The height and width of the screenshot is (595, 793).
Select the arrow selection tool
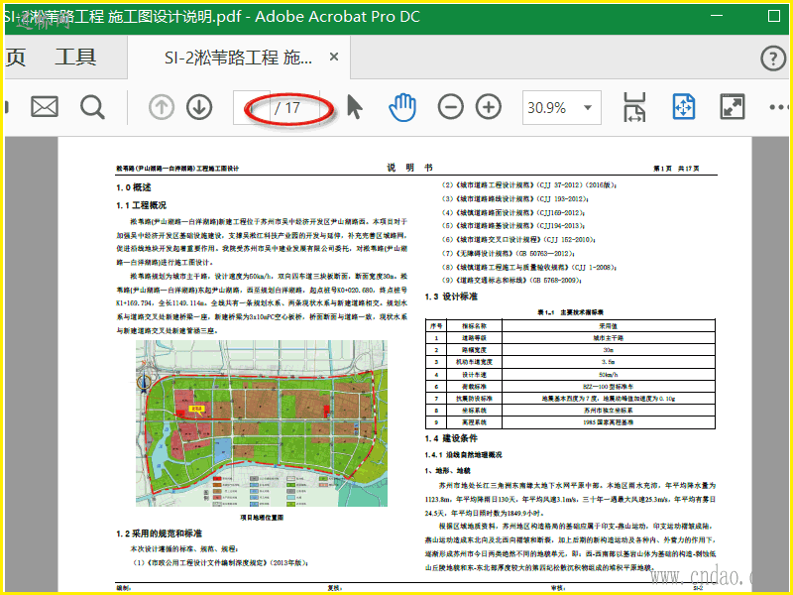(x=355, y=107)
